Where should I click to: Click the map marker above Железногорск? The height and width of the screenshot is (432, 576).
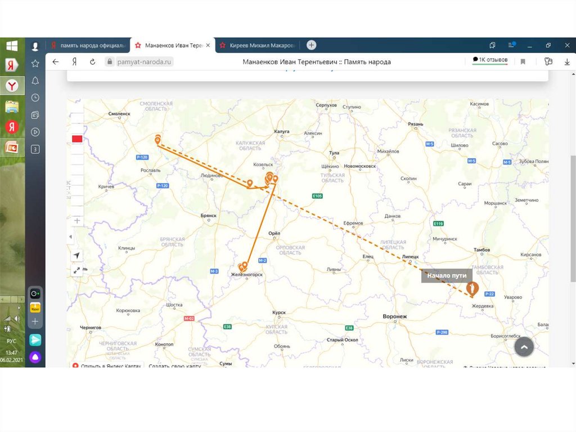[x=243, y=266]
